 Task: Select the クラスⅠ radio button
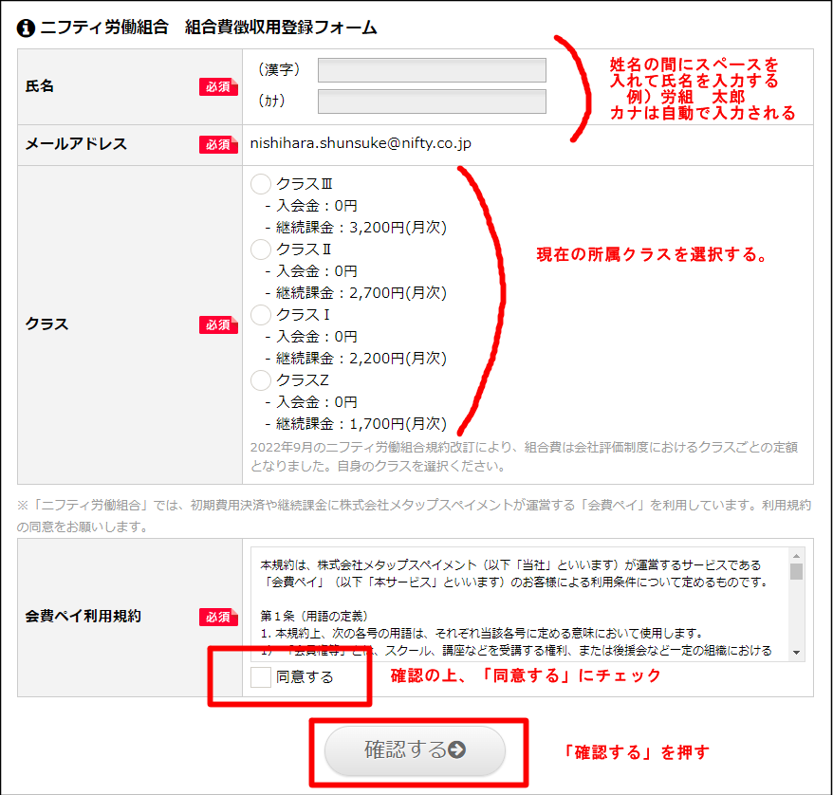261,315
